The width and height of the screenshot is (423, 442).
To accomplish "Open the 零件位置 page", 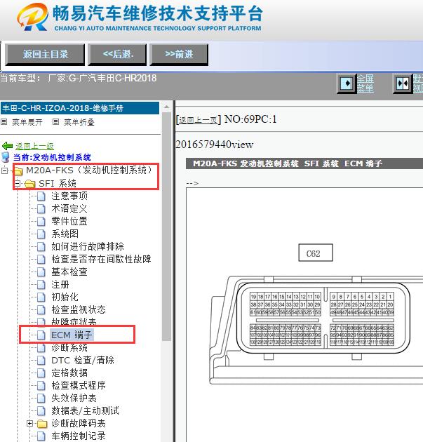I will (x=69, y=221).
